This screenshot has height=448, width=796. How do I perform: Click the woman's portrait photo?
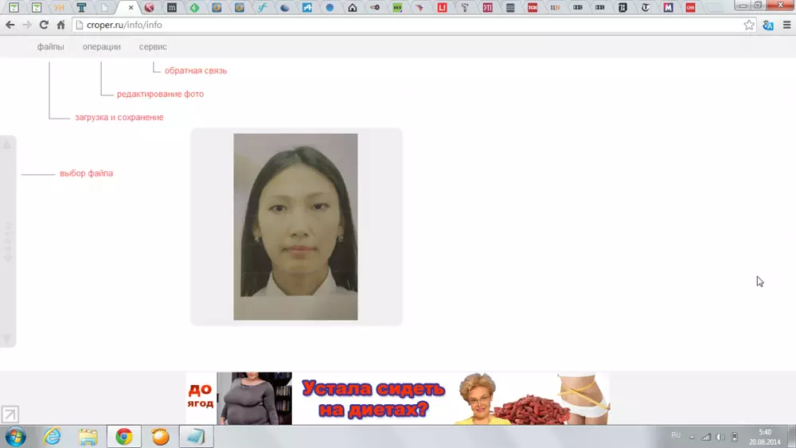coord(295,227)
